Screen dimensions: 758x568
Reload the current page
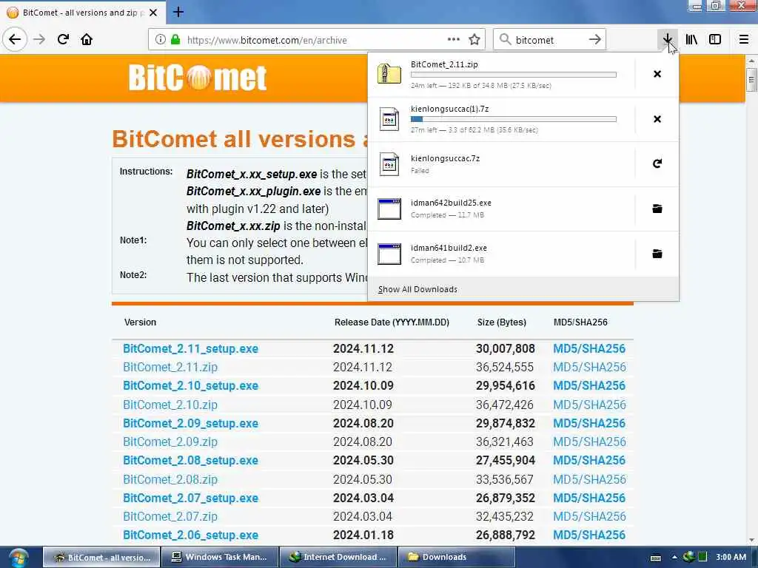pyautogui.click(x=63, y=40)
